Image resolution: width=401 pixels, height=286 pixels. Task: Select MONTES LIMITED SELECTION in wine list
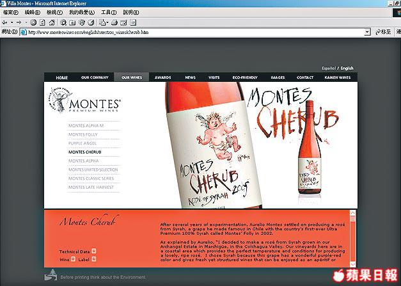coord(93,170)
